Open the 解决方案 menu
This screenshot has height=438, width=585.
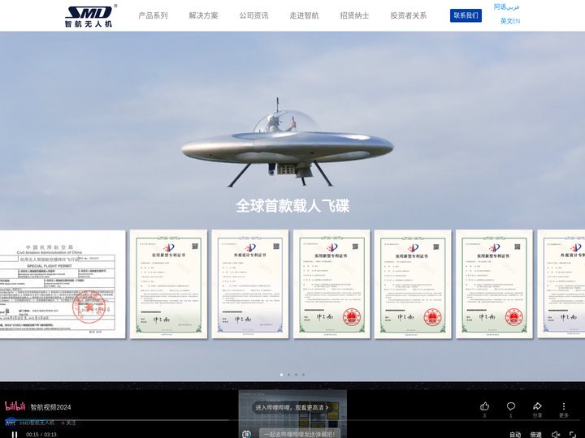tap(203, 15)
